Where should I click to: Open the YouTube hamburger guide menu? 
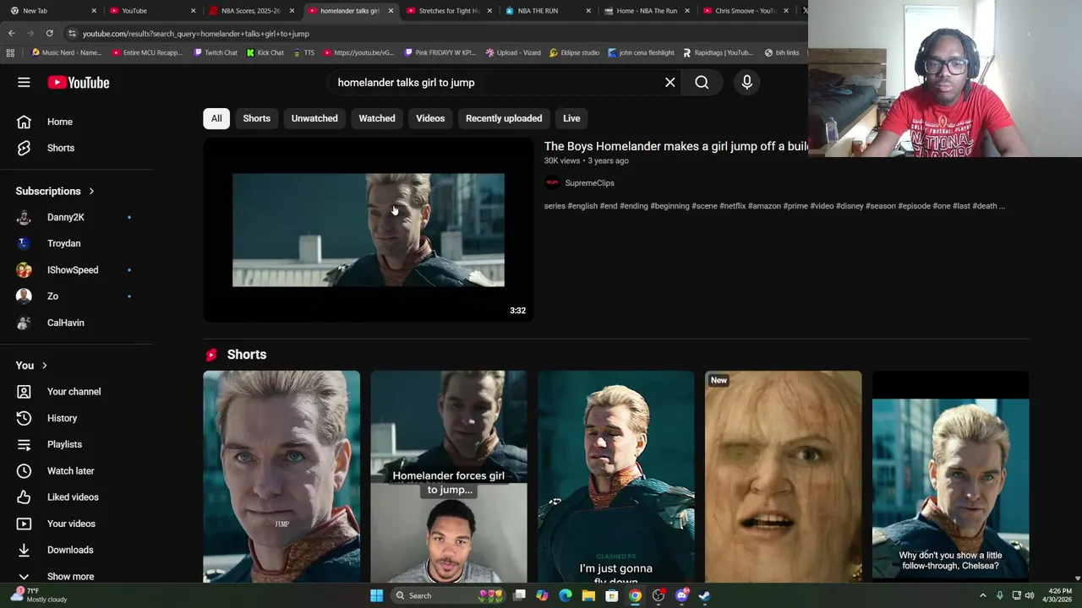pyautogui.click(x=24, y=83)
